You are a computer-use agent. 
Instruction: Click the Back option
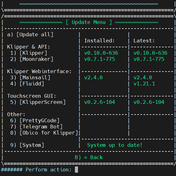[89, 157]
